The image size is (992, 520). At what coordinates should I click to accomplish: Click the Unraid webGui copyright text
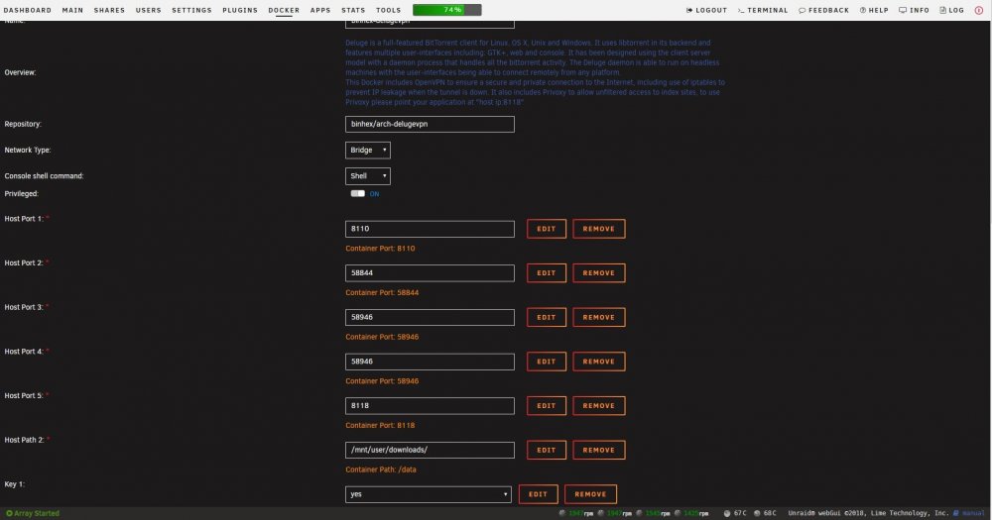pyautogui.click(x=868, y=513)
